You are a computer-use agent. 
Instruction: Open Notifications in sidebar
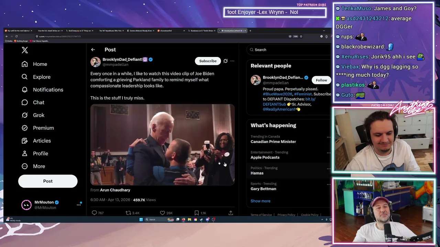pyautogui.click(x=42, y=90)
